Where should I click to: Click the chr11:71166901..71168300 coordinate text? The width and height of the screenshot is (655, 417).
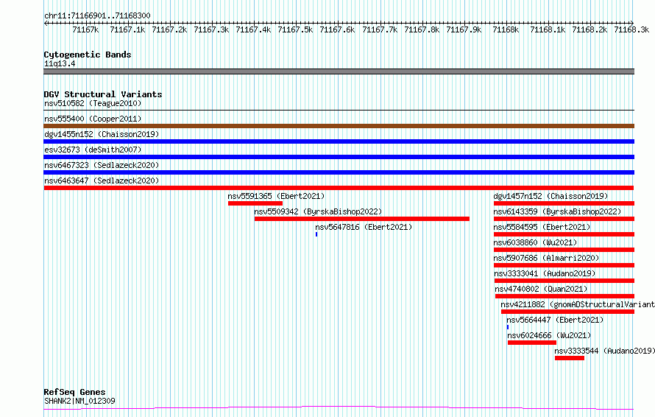(x=97, y=16)
